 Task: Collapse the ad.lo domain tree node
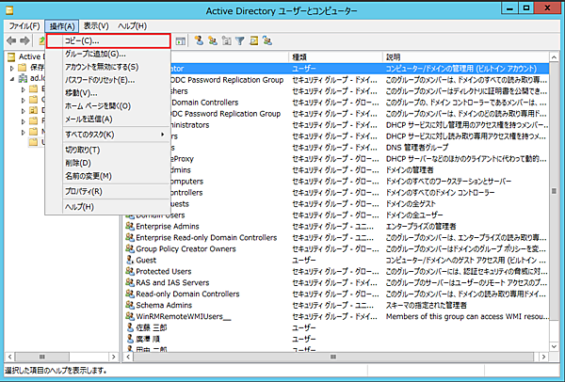click(x=12, y=78)
